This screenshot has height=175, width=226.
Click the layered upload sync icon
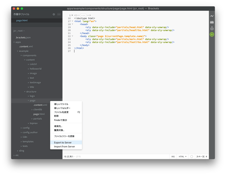coord(212,28)
